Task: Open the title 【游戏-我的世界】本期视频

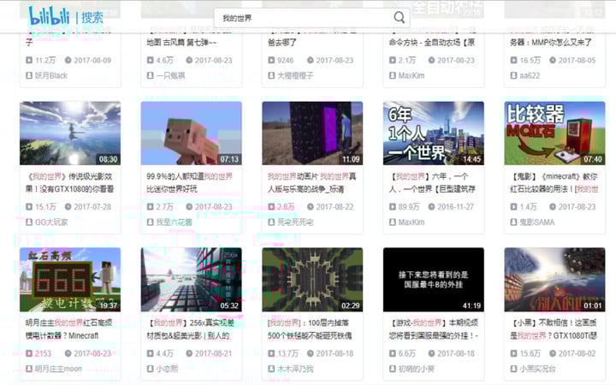Action: click(433, 329)
